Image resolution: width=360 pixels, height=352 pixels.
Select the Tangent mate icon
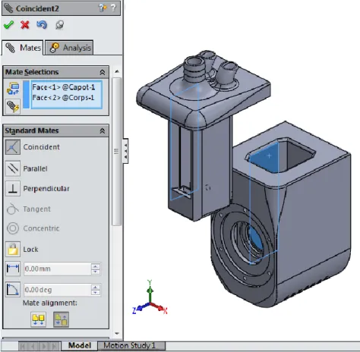pyautogui.click(x=13, y=209)
